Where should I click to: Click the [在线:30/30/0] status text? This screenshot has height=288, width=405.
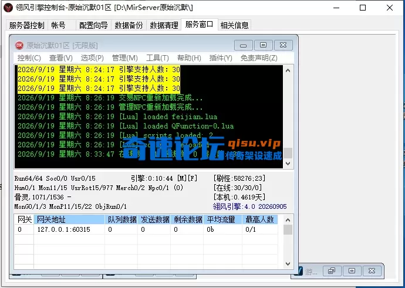pos(238,188)
